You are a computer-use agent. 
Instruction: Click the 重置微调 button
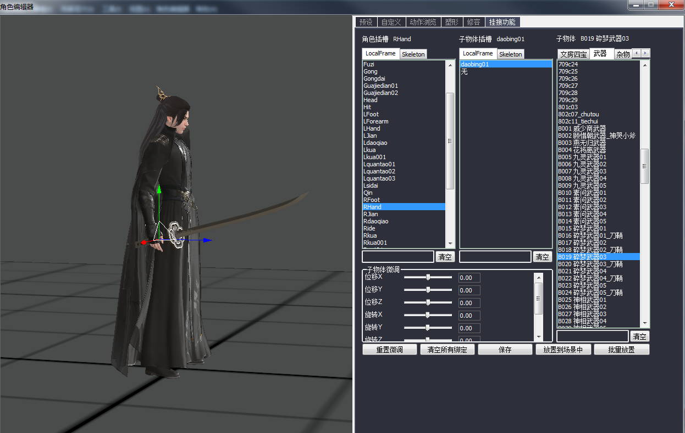pos(390,350)
